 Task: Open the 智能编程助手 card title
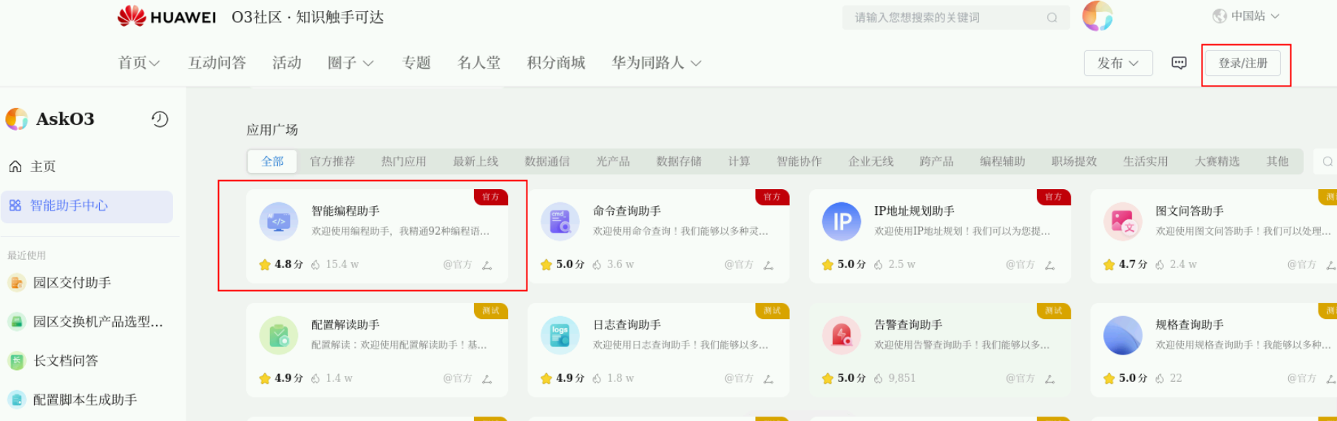point(345,210)
